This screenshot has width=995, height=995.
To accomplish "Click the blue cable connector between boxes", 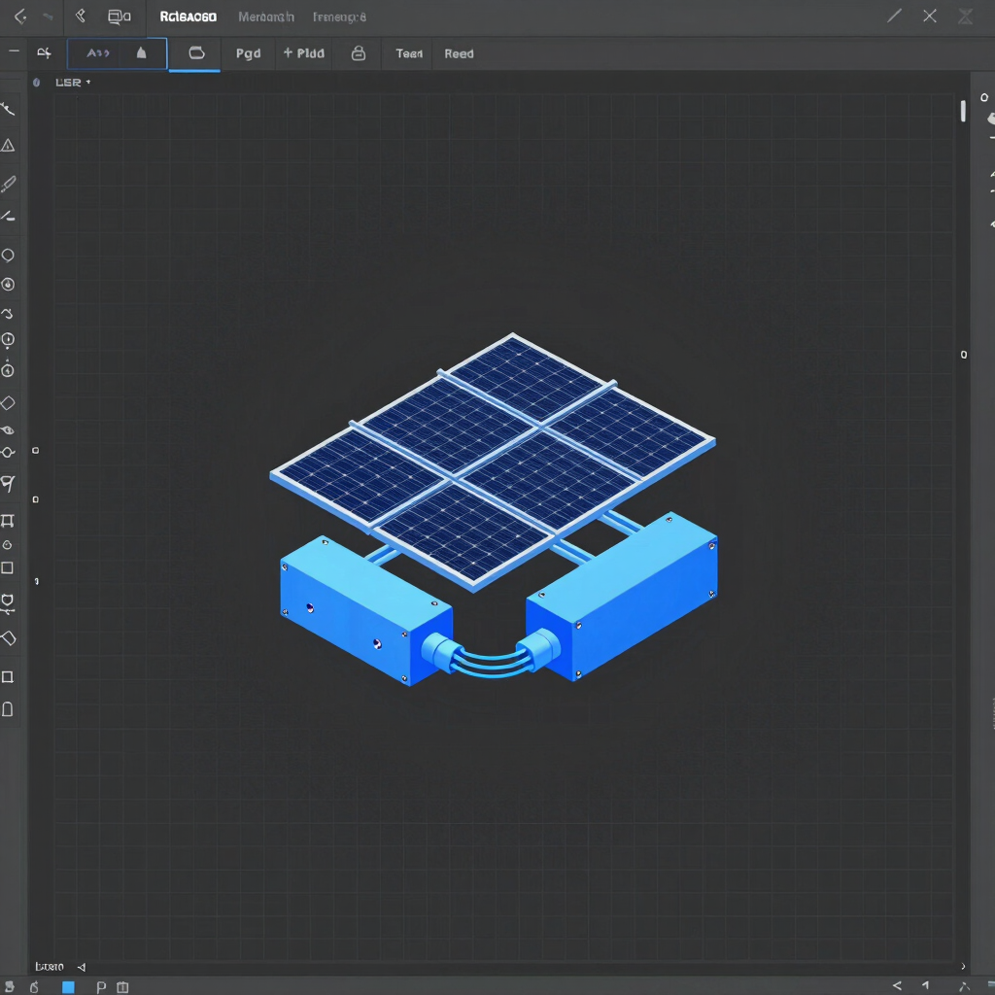I will [x=491, y=654].
